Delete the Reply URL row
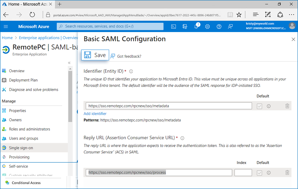The height and width of the screenshot is (189, 298). tap(287, 173)
